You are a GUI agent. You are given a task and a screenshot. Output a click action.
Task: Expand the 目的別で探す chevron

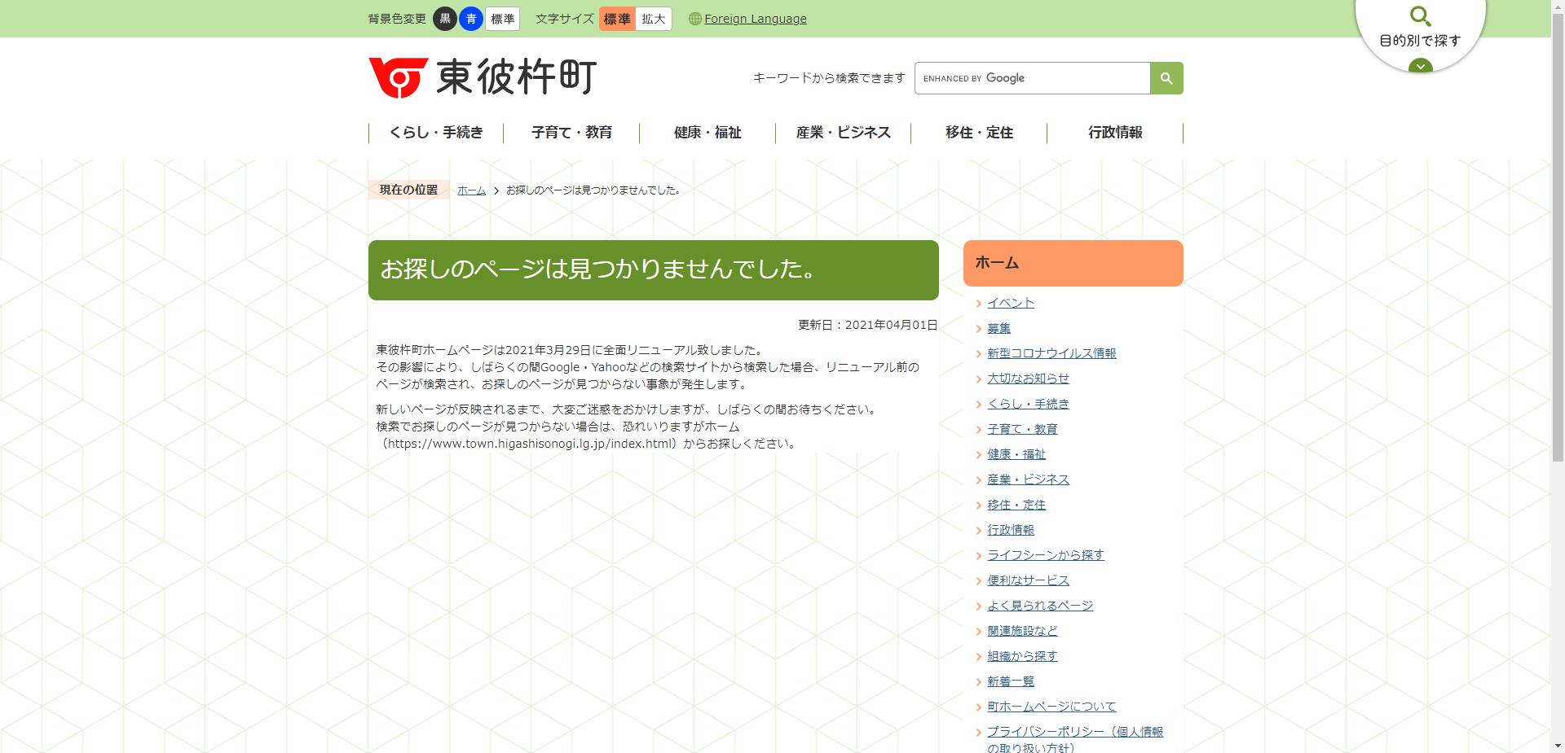pyautogui.click(x=1421, y=67)
